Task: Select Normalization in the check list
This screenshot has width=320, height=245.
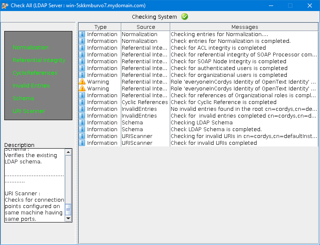Action: [x=31, y=47]
